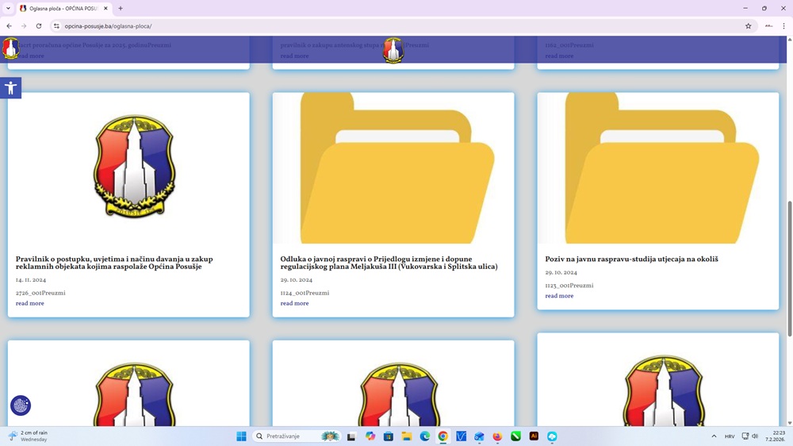
Task: Click the 1124_001Preuzmi download text
Action: click(305, 293)
